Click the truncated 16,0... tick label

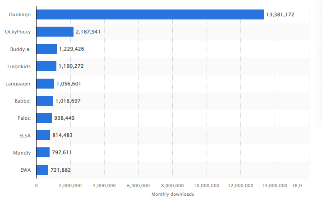tap(299, 186)
